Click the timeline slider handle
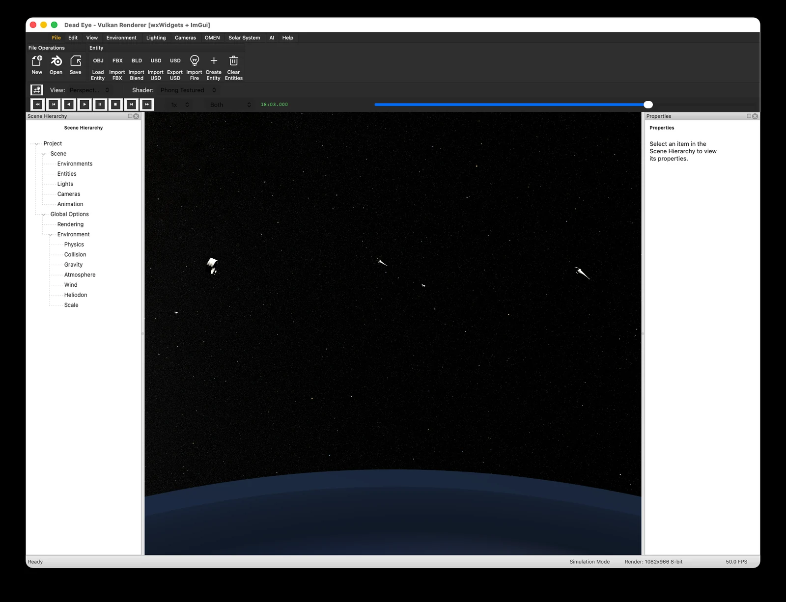Image resolution: width=786 pixels, height=602 pixels. (648, 105)
